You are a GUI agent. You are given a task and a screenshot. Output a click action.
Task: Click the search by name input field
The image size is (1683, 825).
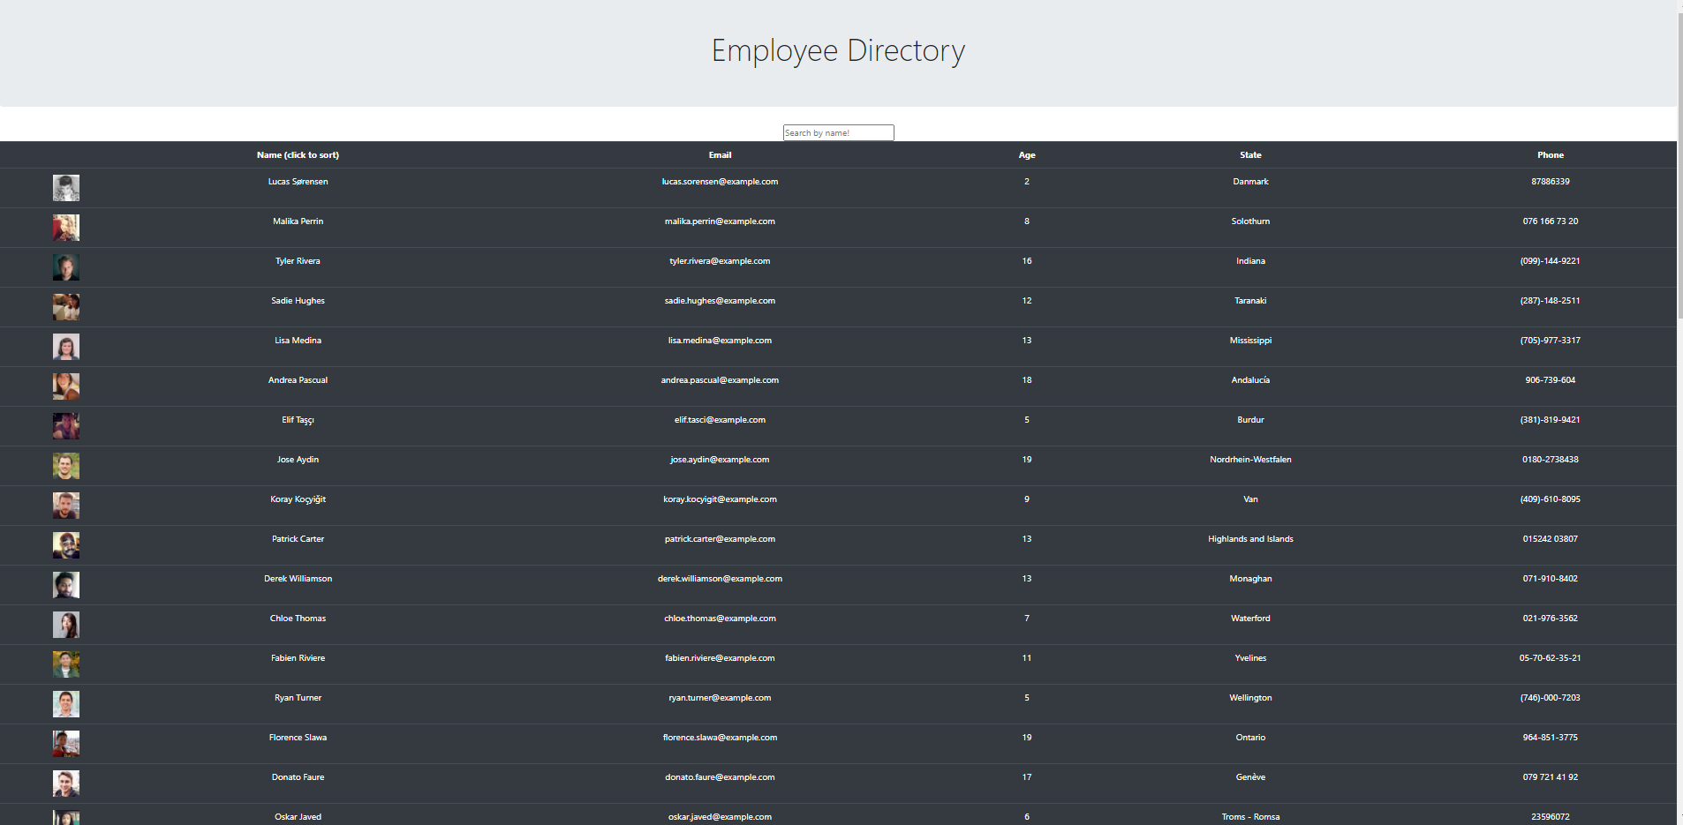(x=837, y=132)
